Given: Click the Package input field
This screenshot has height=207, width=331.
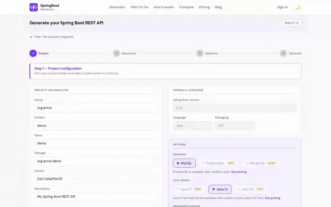Looking at the screenshot, I should (96, 161).
